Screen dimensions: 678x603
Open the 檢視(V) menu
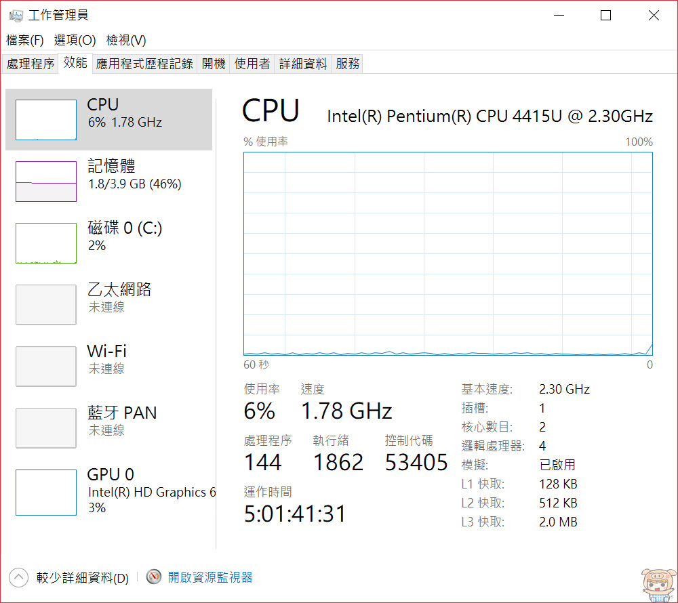click(x=126, y=40)
